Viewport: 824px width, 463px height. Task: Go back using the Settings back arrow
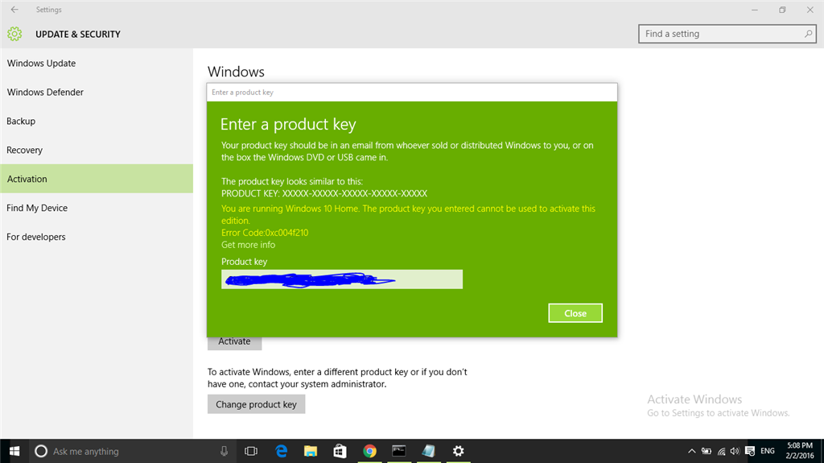14,10
